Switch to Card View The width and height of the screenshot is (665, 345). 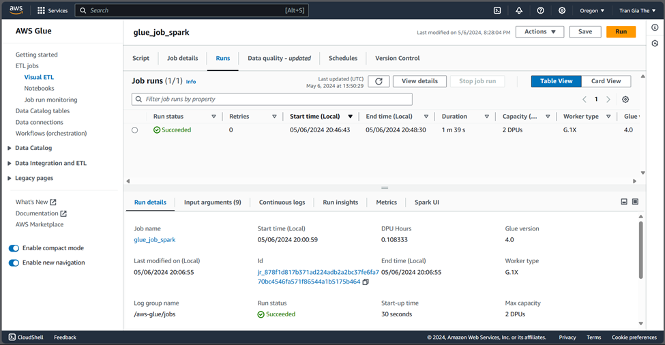606,81
